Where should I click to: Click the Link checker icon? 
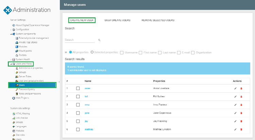14,118
